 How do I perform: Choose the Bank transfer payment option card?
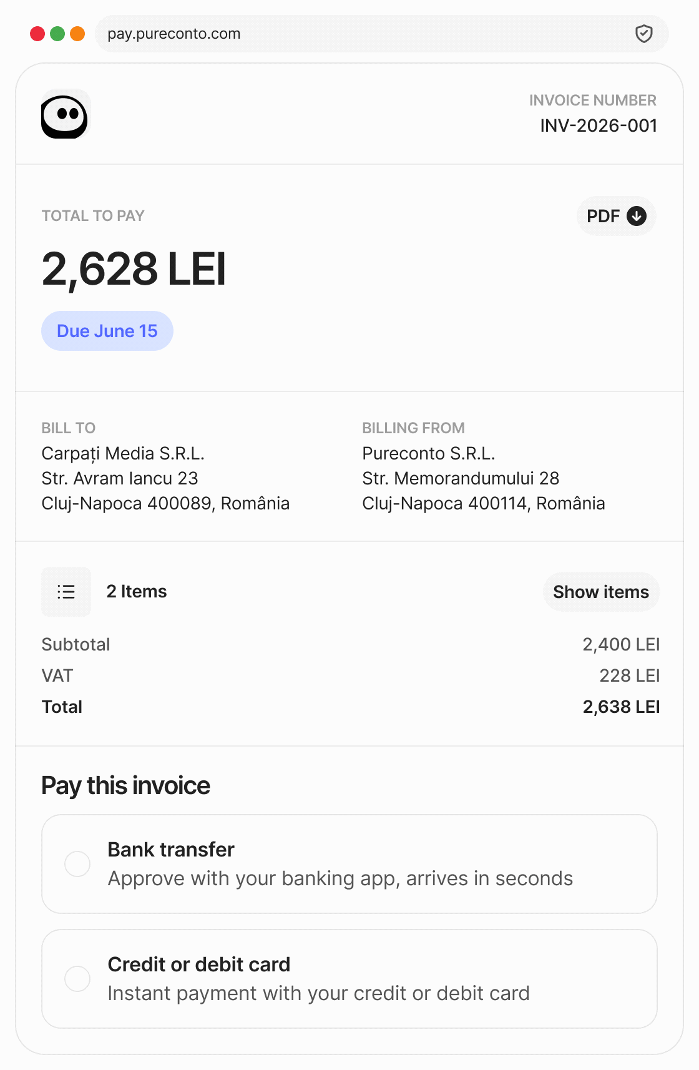click(349, 864)
